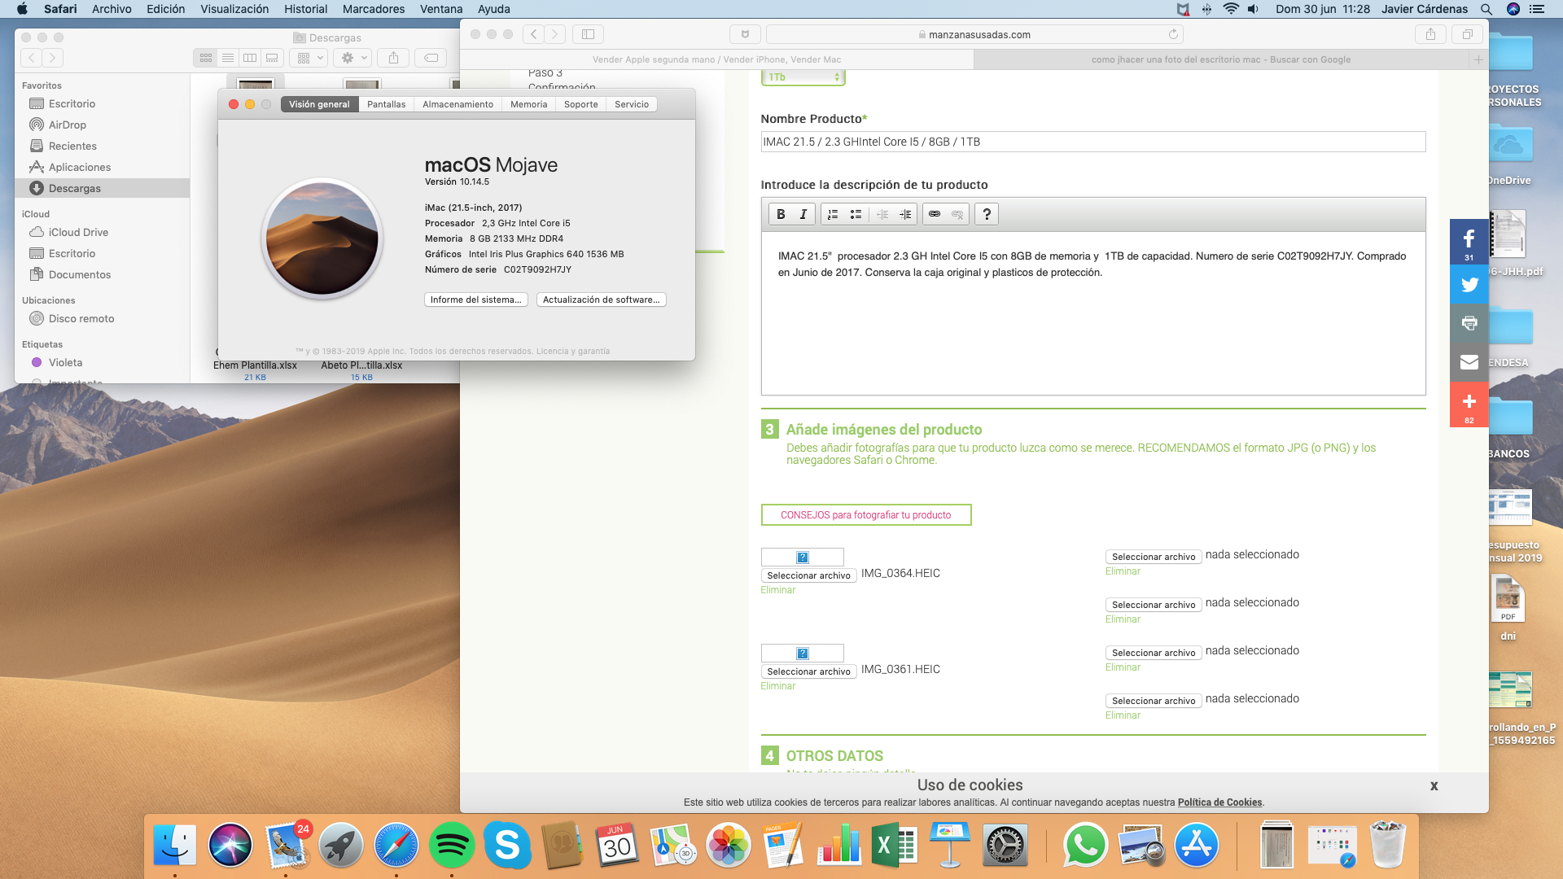Screen dimensions: 1563x879
Task: Open the Almacenamiento tab
Action: 458,104
